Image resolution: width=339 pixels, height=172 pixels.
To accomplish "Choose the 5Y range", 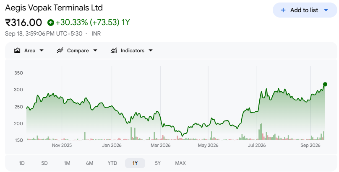I will 158,163.
